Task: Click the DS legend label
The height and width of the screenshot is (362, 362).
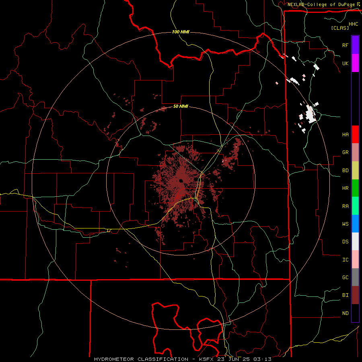Action: [345, 241]
